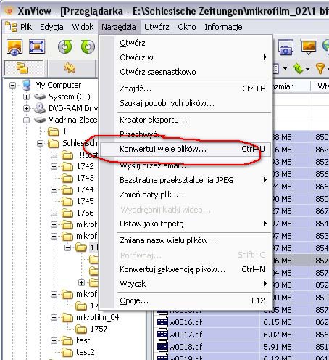Screen dimensions: 329x360
Task: Select Szukaj podobnych plików...
Action: point(186,103)
